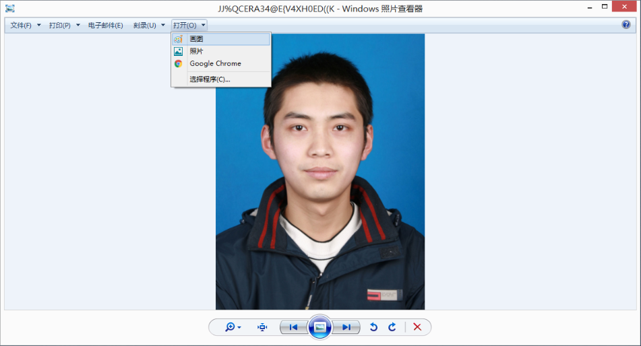Expand the 刻录(U) dropdown arrow
The width and height of the screenshot is (641, 346).
click(x=163, y=26)
